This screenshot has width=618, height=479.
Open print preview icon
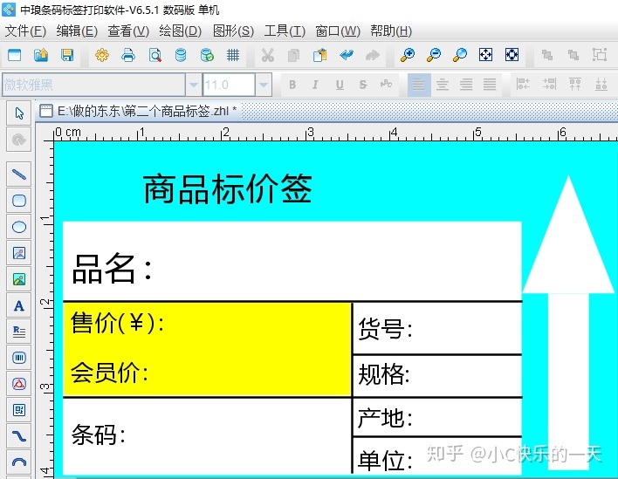[154, 55]
